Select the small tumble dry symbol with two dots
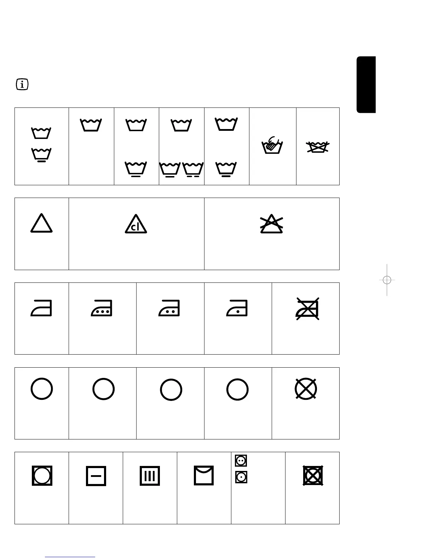Viewport: 433px width, 560px height. click(241, 461)
